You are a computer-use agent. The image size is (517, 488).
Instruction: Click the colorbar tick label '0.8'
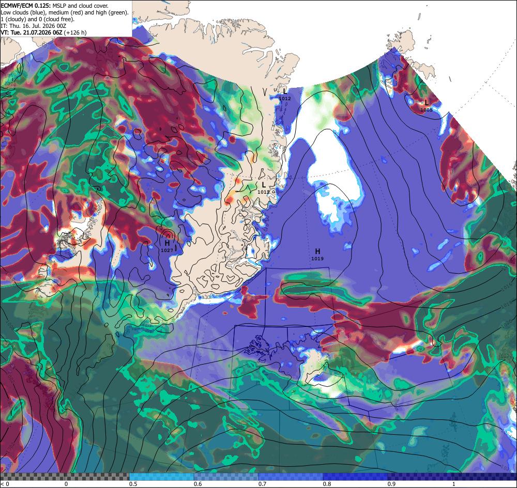(327, 484)
